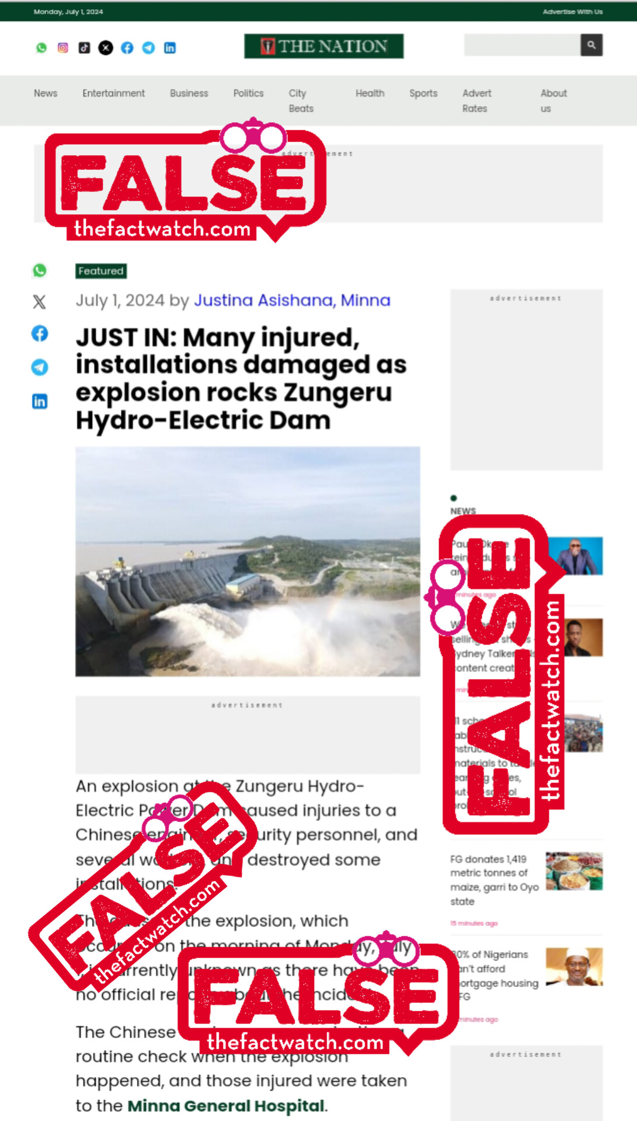Image resolution: width=637 pixels, height=1121 pixels.
Task: Click the header search input field
Action: pyautogui.click(x=522, y=45)
